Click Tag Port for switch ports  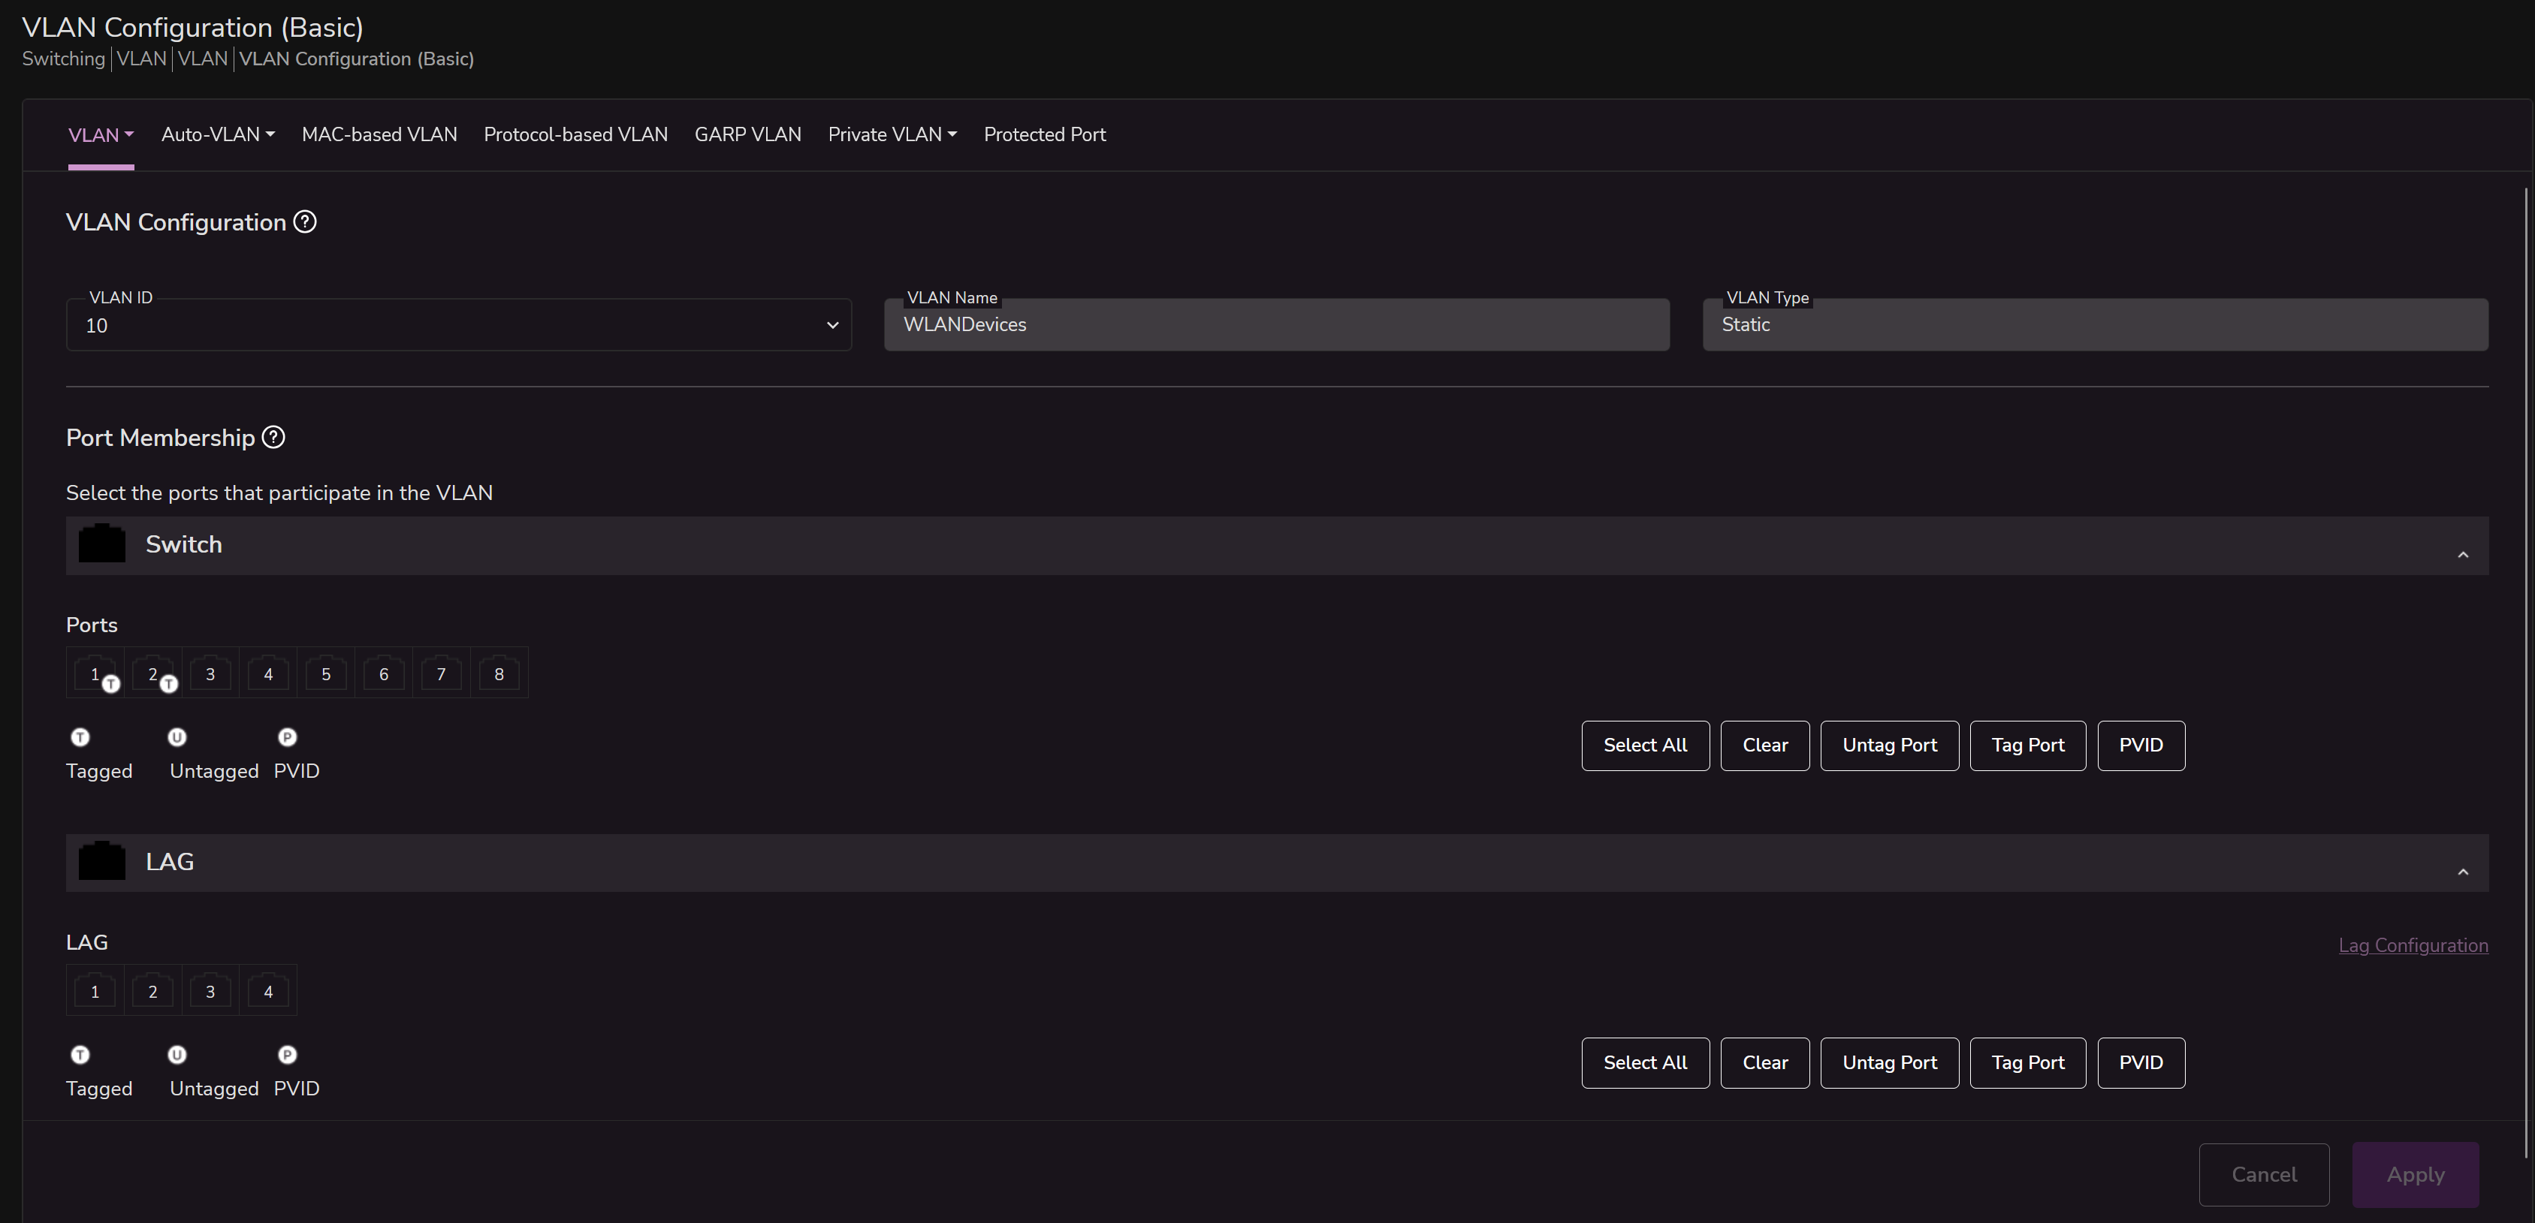tap(2027, 746)
